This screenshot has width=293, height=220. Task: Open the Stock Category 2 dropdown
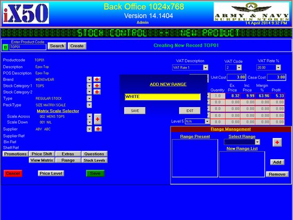click(89, 92)
